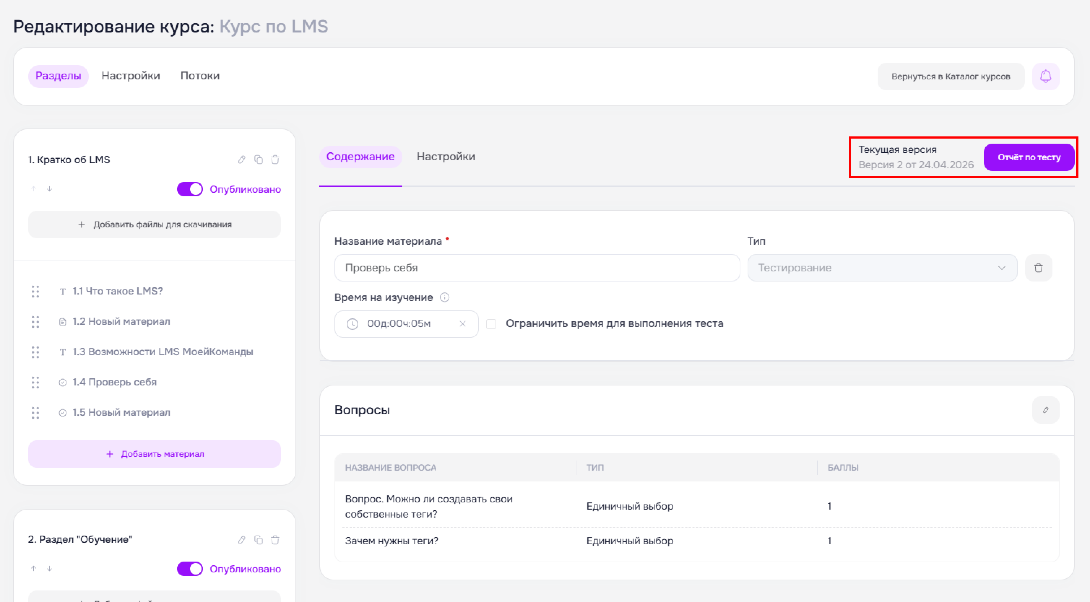Open material "1.2 Новый материал"
1090x602 pixels.
pyautogui.click(x=121, y=322)
